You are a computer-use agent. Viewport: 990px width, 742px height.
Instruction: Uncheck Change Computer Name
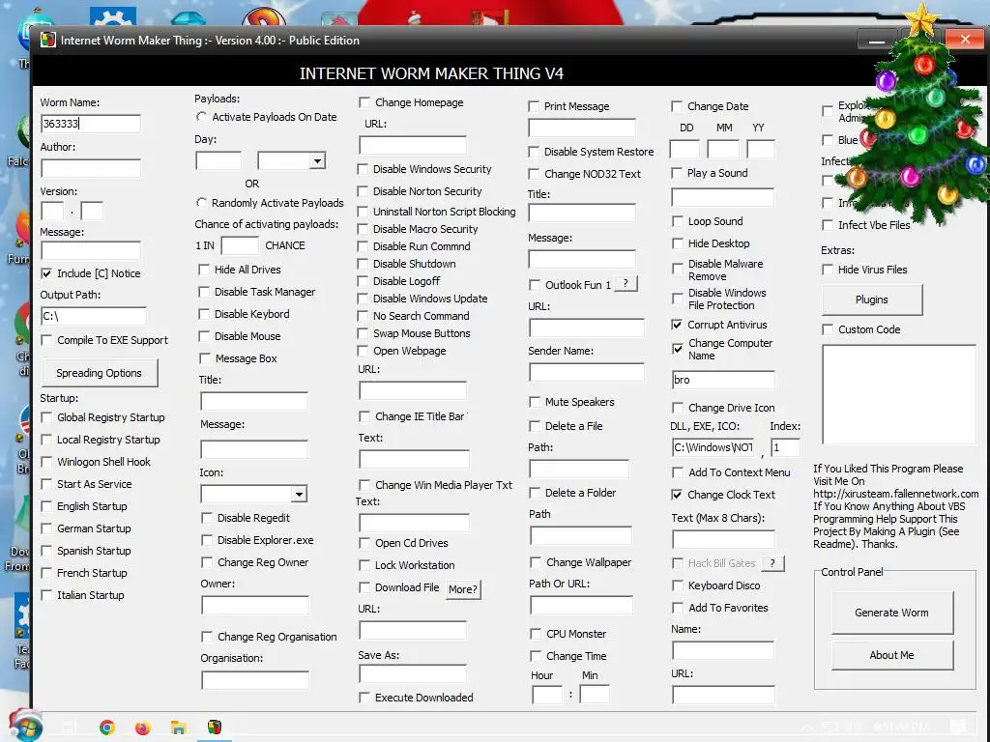pyautogui.click(x=677, y=348)
